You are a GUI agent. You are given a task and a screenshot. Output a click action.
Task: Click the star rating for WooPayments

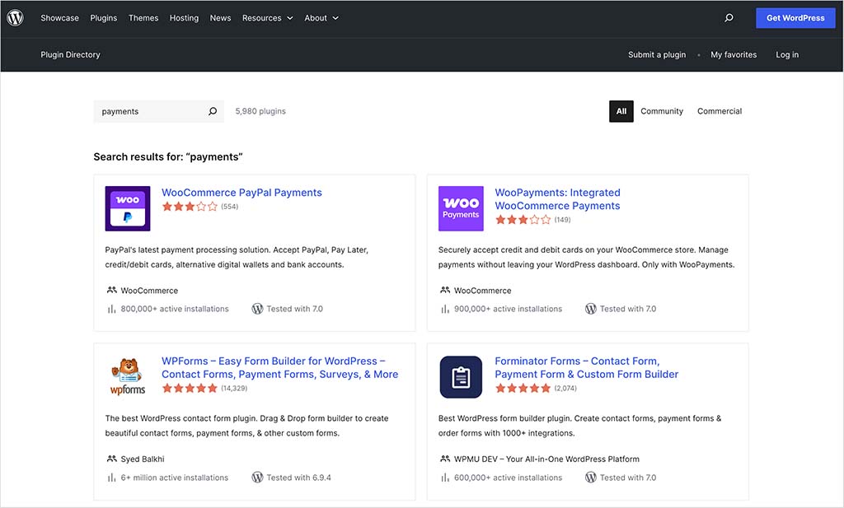[x=523, y=219]
